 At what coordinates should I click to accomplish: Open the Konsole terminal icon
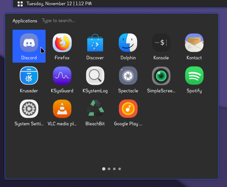pos(161,43)
